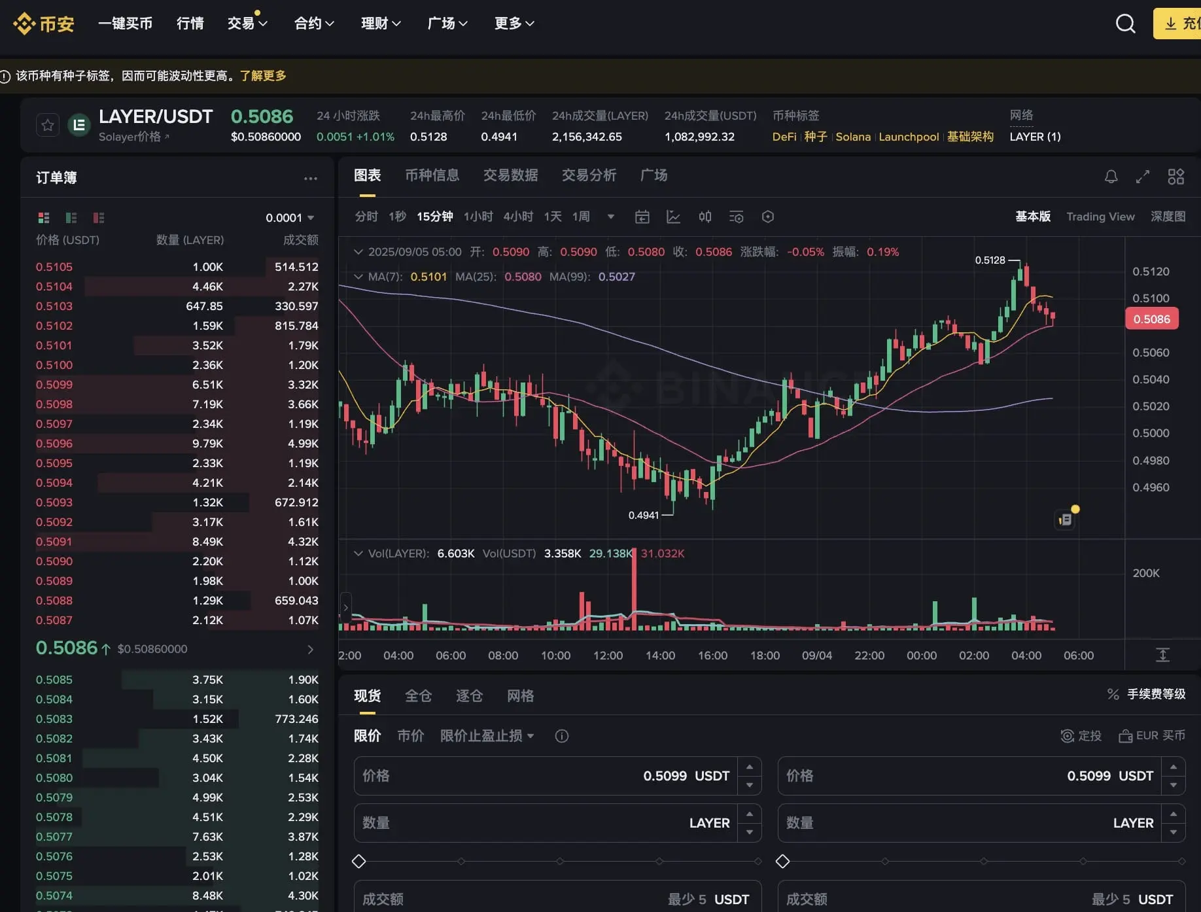Increase buy quantity stepper up arrow

[750, 814]
